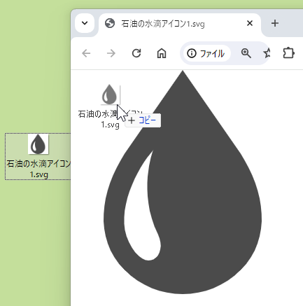Go forward with the right arrow
Image resolution: width=303 pixels, height=306 pixels.
(x=111, y=53)
